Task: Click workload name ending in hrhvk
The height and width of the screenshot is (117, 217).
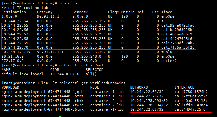Action: [x=42, y=101]
